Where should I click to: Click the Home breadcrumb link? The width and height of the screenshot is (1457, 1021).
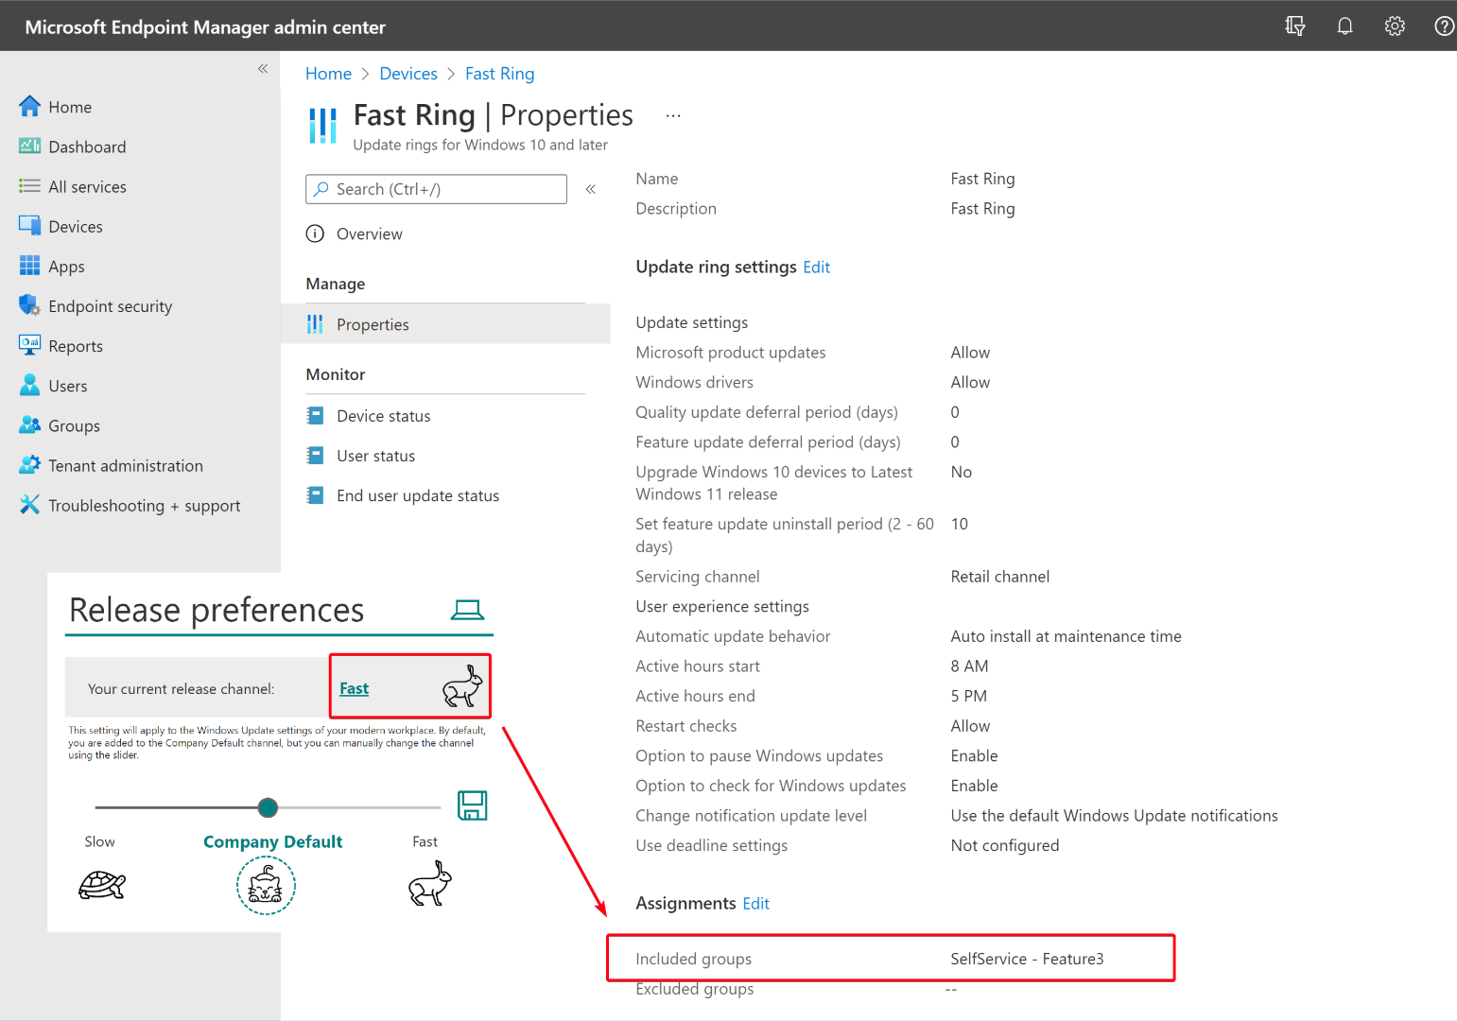click(328, 74)
